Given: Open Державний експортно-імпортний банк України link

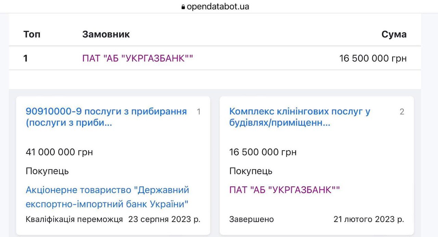Looking at the screenshot, I should click(107, 197).
